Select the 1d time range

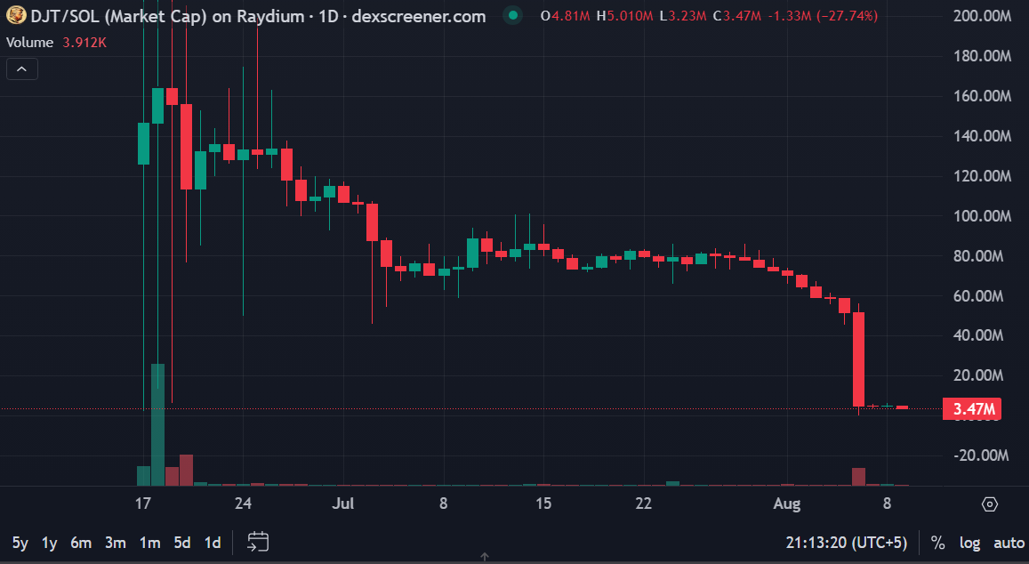[x=212, y=543]
